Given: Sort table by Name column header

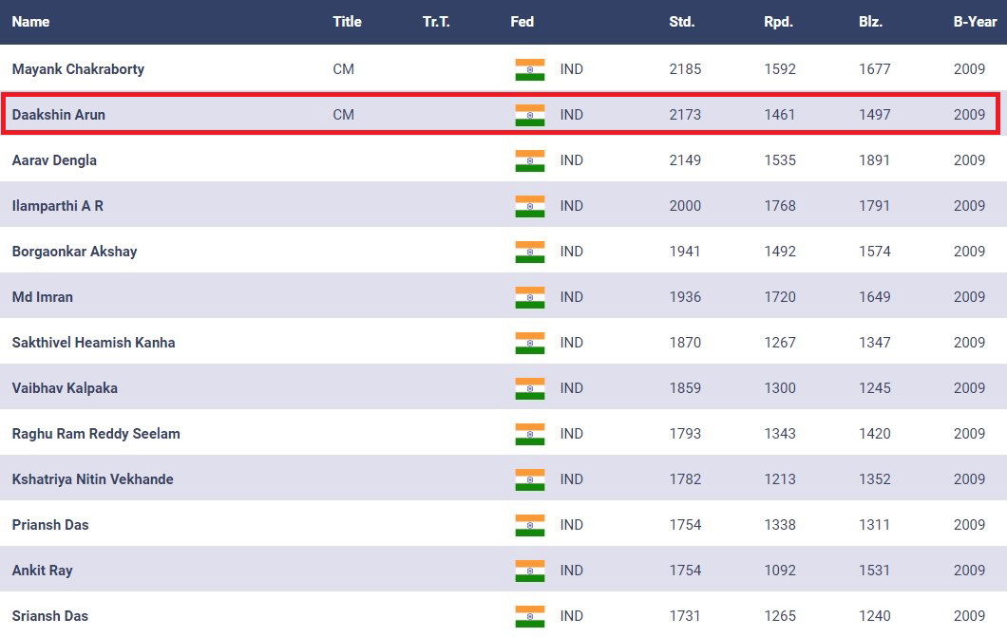Looking at the screenshot, I should point(30,22).
